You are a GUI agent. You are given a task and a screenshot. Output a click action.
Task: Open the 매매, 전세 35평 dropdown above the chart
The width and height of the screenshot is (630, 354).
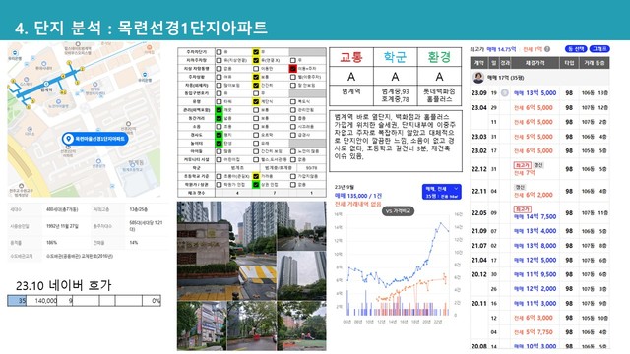tap(441, 192)
